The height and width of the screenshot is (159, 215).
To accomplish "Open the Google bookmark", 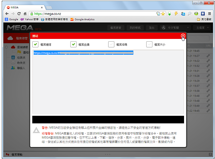I will tap(12, 19).
